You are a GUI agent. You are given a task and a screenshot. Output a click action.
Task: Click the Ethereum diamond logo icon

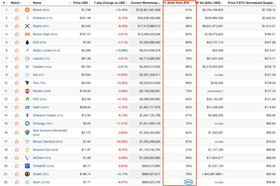pos(27,18)
